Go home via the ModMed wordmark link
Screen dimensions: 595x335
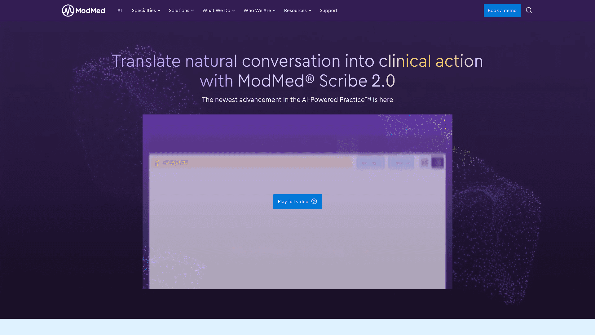(90, 10)
